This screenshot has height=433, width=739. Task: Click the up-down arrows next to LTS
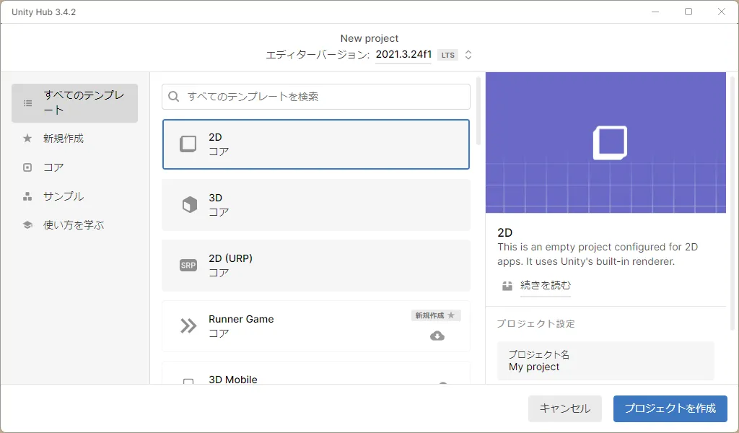(468, 55)
